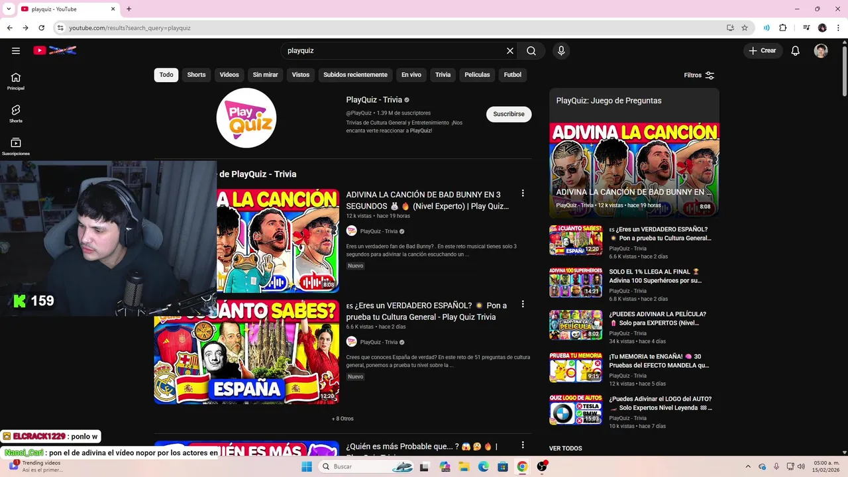
Task: Open ESPAÑA video thumbnail in results
Action: click(x=246, y=352)
